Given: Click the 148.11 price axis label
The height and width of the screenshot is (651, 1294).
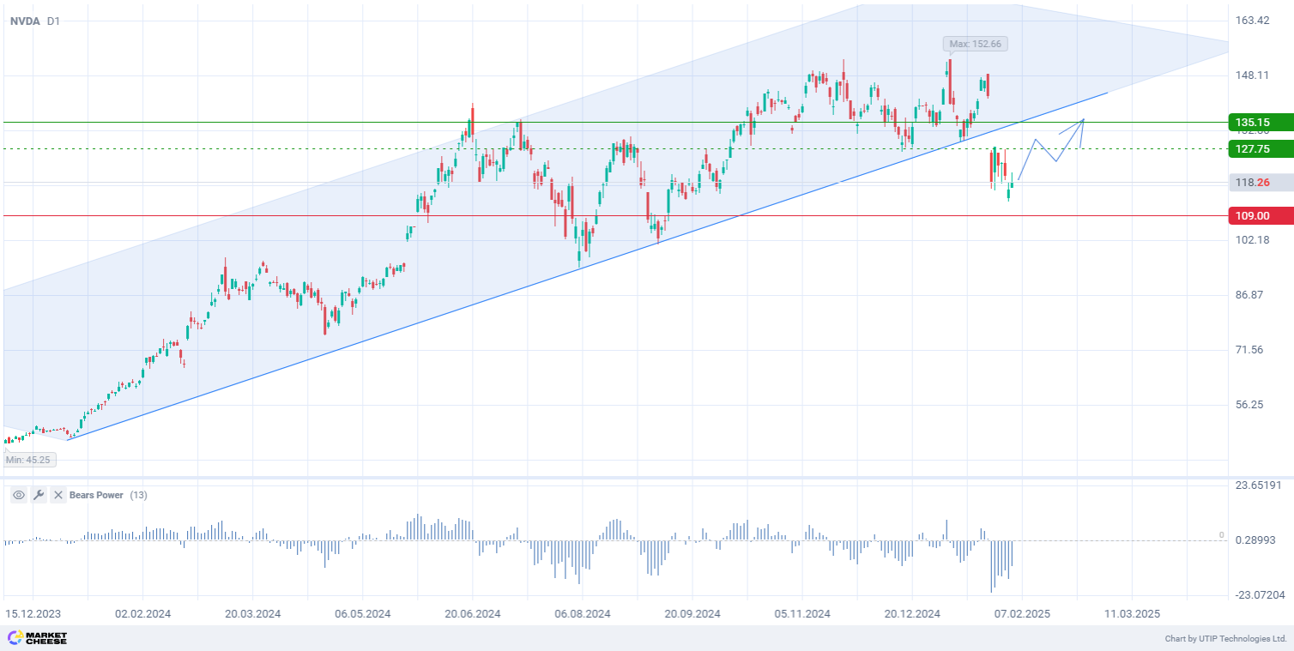Looking at the screenshot, I should coord(1252,75).
